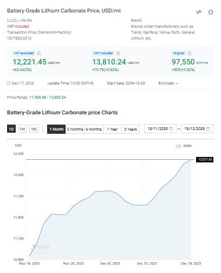Screen dimensions: 221x273
Task: Open calendar icon in start date field
Action: point(171,129)
